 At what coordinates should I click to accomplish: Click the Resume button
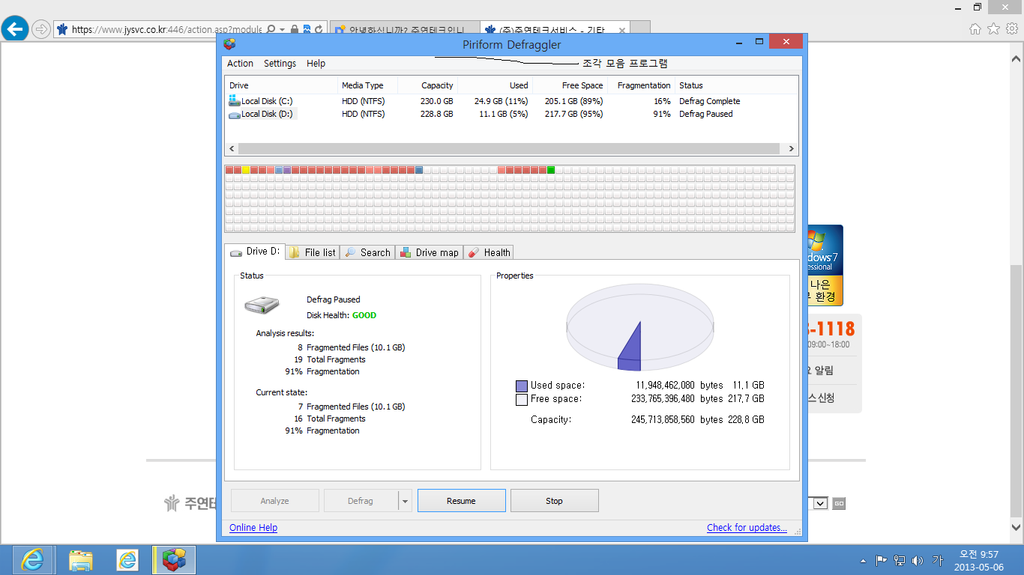(x=461, y=501)
